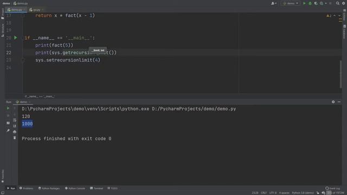Open the Problems tool window tab

tap(26, 188)
